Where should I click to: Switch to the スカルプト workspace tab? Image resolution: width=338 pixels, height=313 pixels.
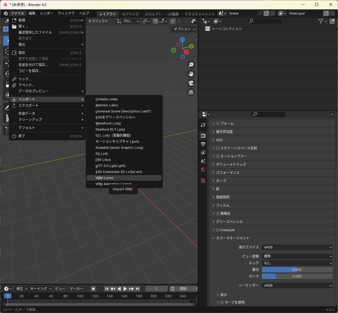coord(153,14)
